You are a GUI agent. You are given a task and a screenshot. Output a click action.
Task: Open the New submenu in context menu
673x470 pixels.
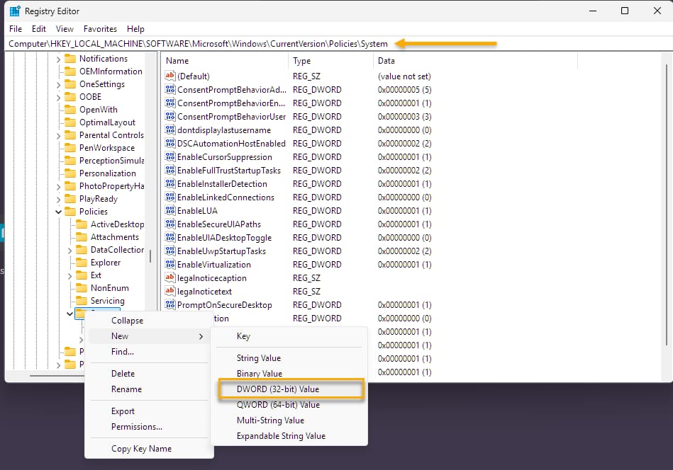[149, 336]
